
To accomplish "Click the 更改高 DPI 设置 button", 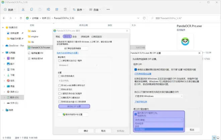I will [x=74, y=106].
